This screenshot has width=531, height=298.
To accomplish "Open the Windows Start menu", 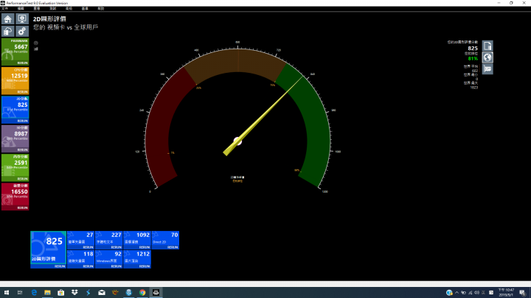I will coord(7,293).
